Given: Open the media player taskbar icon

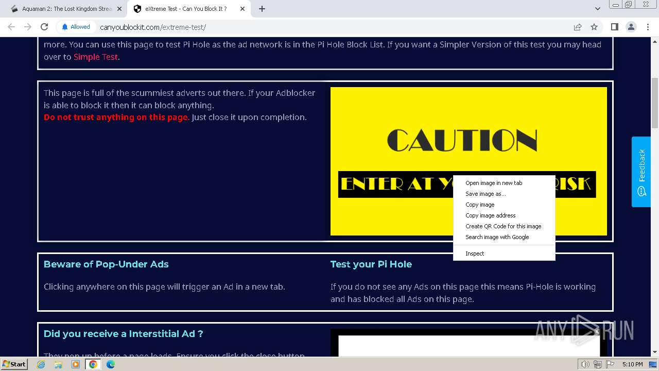Looking at the screenshot, I should 76,364.
